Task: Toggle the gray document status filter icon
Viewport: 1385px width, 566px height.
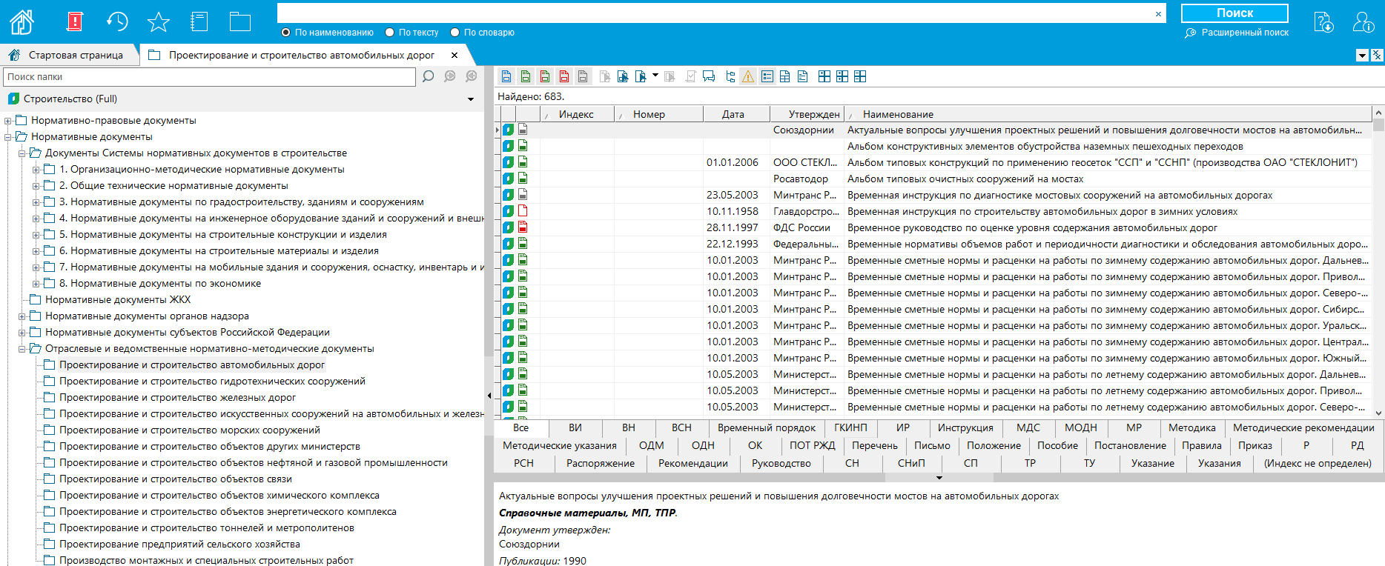Action: tap(584, 76)
